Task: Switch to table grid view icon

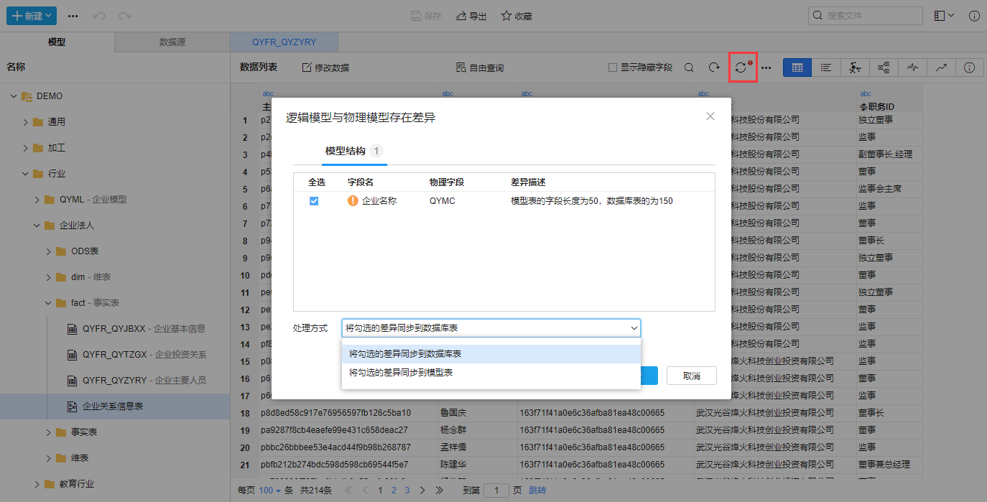Action: pos(797,68)
